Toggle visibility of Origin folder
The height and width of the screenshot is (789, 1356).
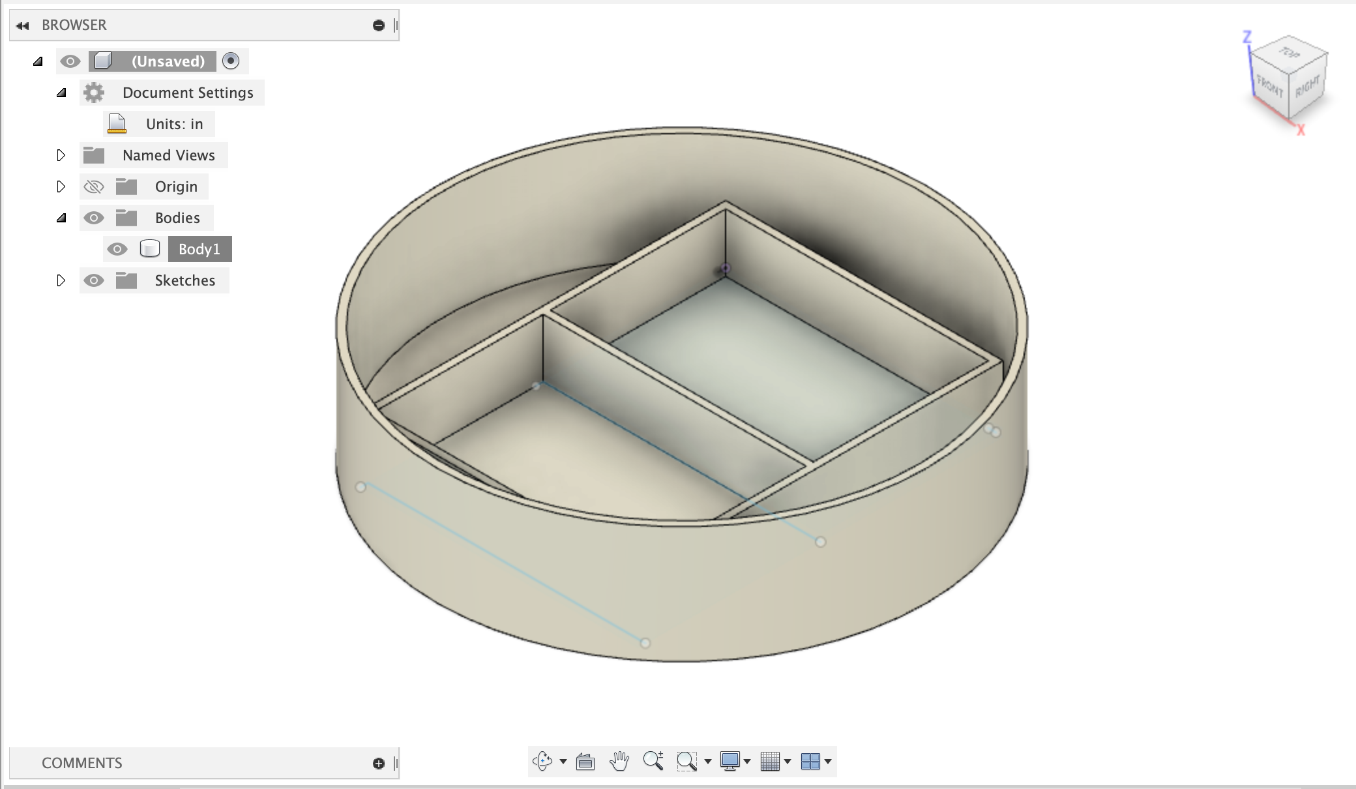(94, 186)
